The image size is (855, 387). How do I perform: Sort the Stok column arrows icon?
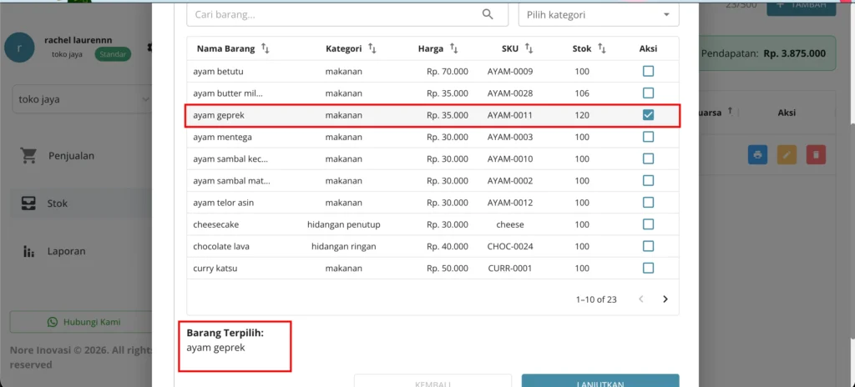601,48
